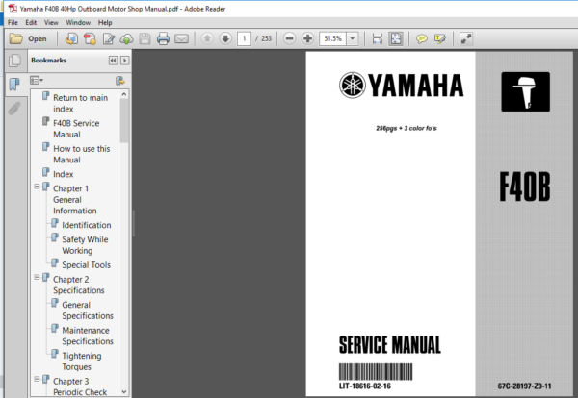Collapse the bookmarks pane double arrow
Viewport: 578px width, 398px height.
pyautogui.click(x=113, y=61)
